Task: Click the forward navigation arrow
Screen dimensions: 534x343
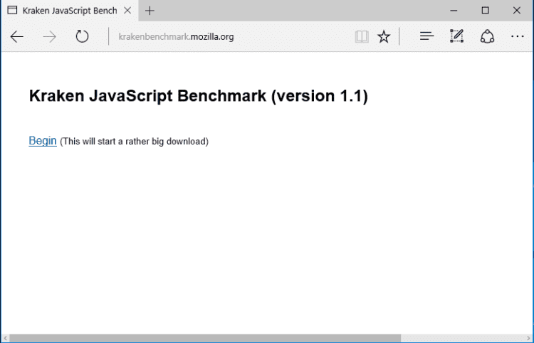Action: [50, 37]
